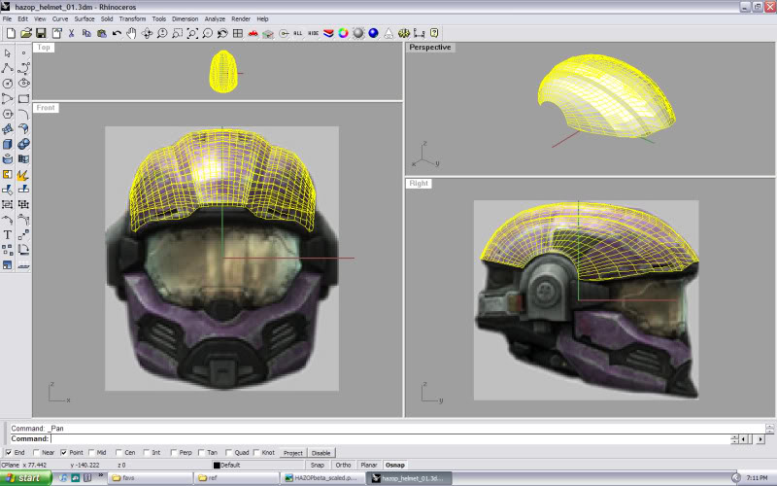
Task: Switch to HAZOPbeta_scaled taskbar window
Action: pyautogui.click(x=323, y=478)
